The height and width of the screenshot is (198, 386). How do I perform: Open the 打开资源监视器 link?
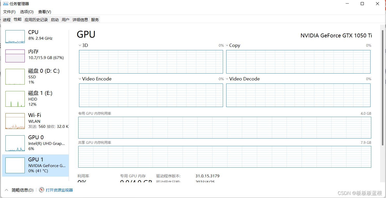[59, 190]
